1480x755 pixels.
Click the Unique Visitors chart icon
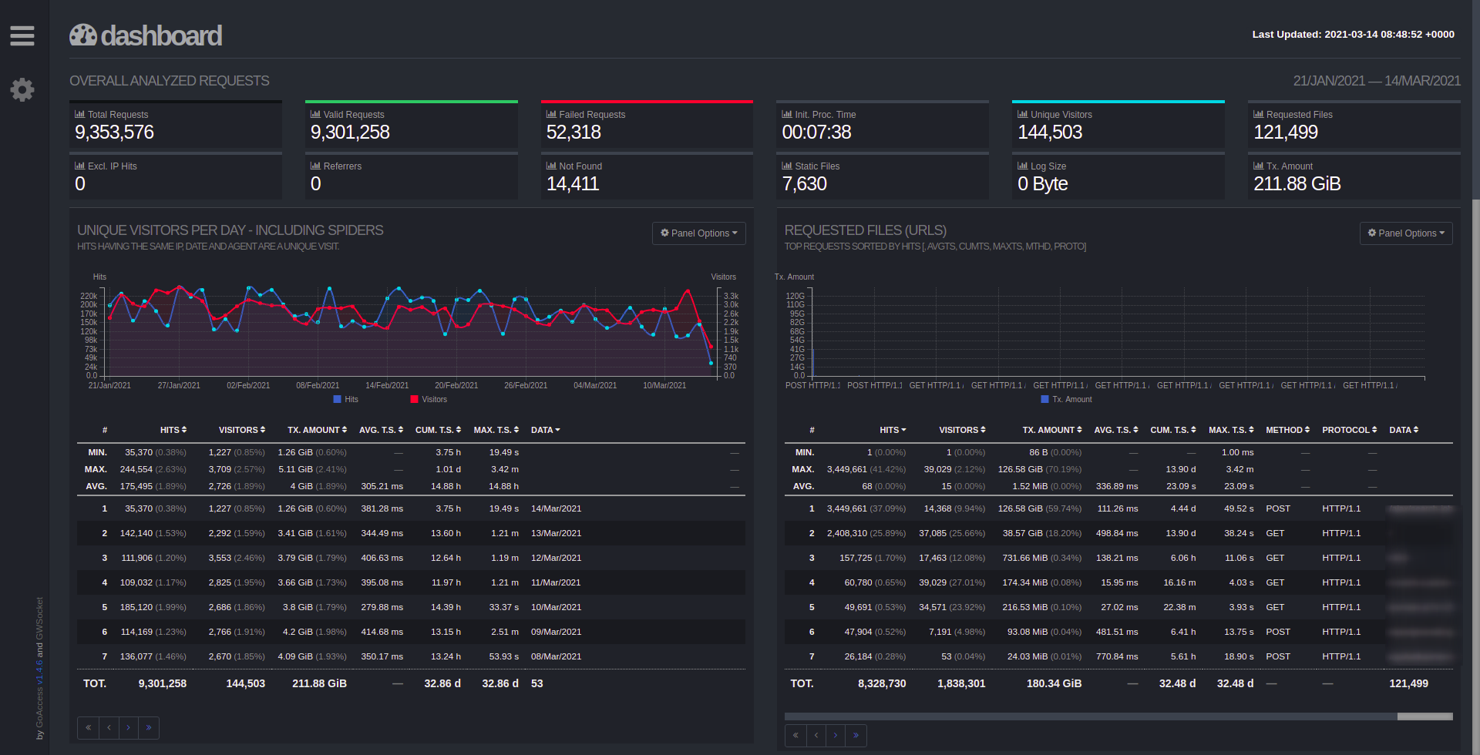tap(1023, 114)
